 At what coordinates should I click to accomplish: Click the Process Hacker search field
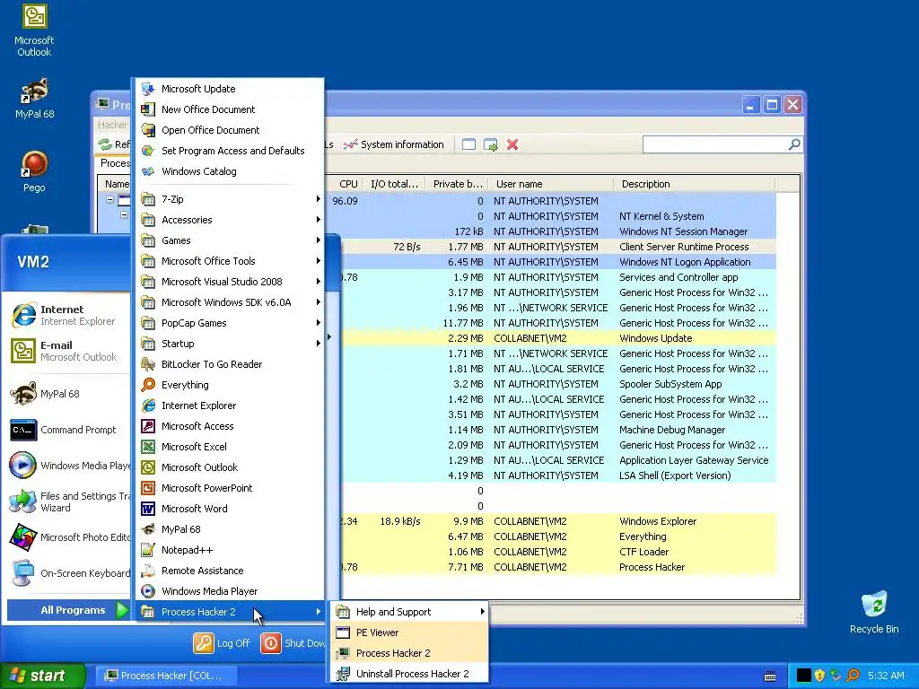(x=722, y=144)
